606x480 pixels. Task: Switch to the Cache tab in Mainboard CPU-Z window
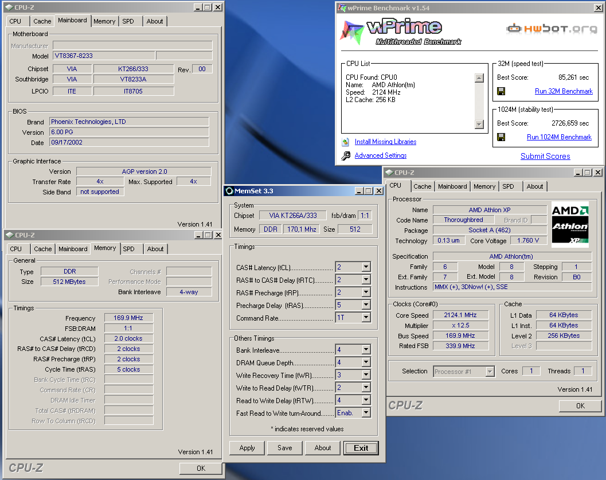pos(42,21)
